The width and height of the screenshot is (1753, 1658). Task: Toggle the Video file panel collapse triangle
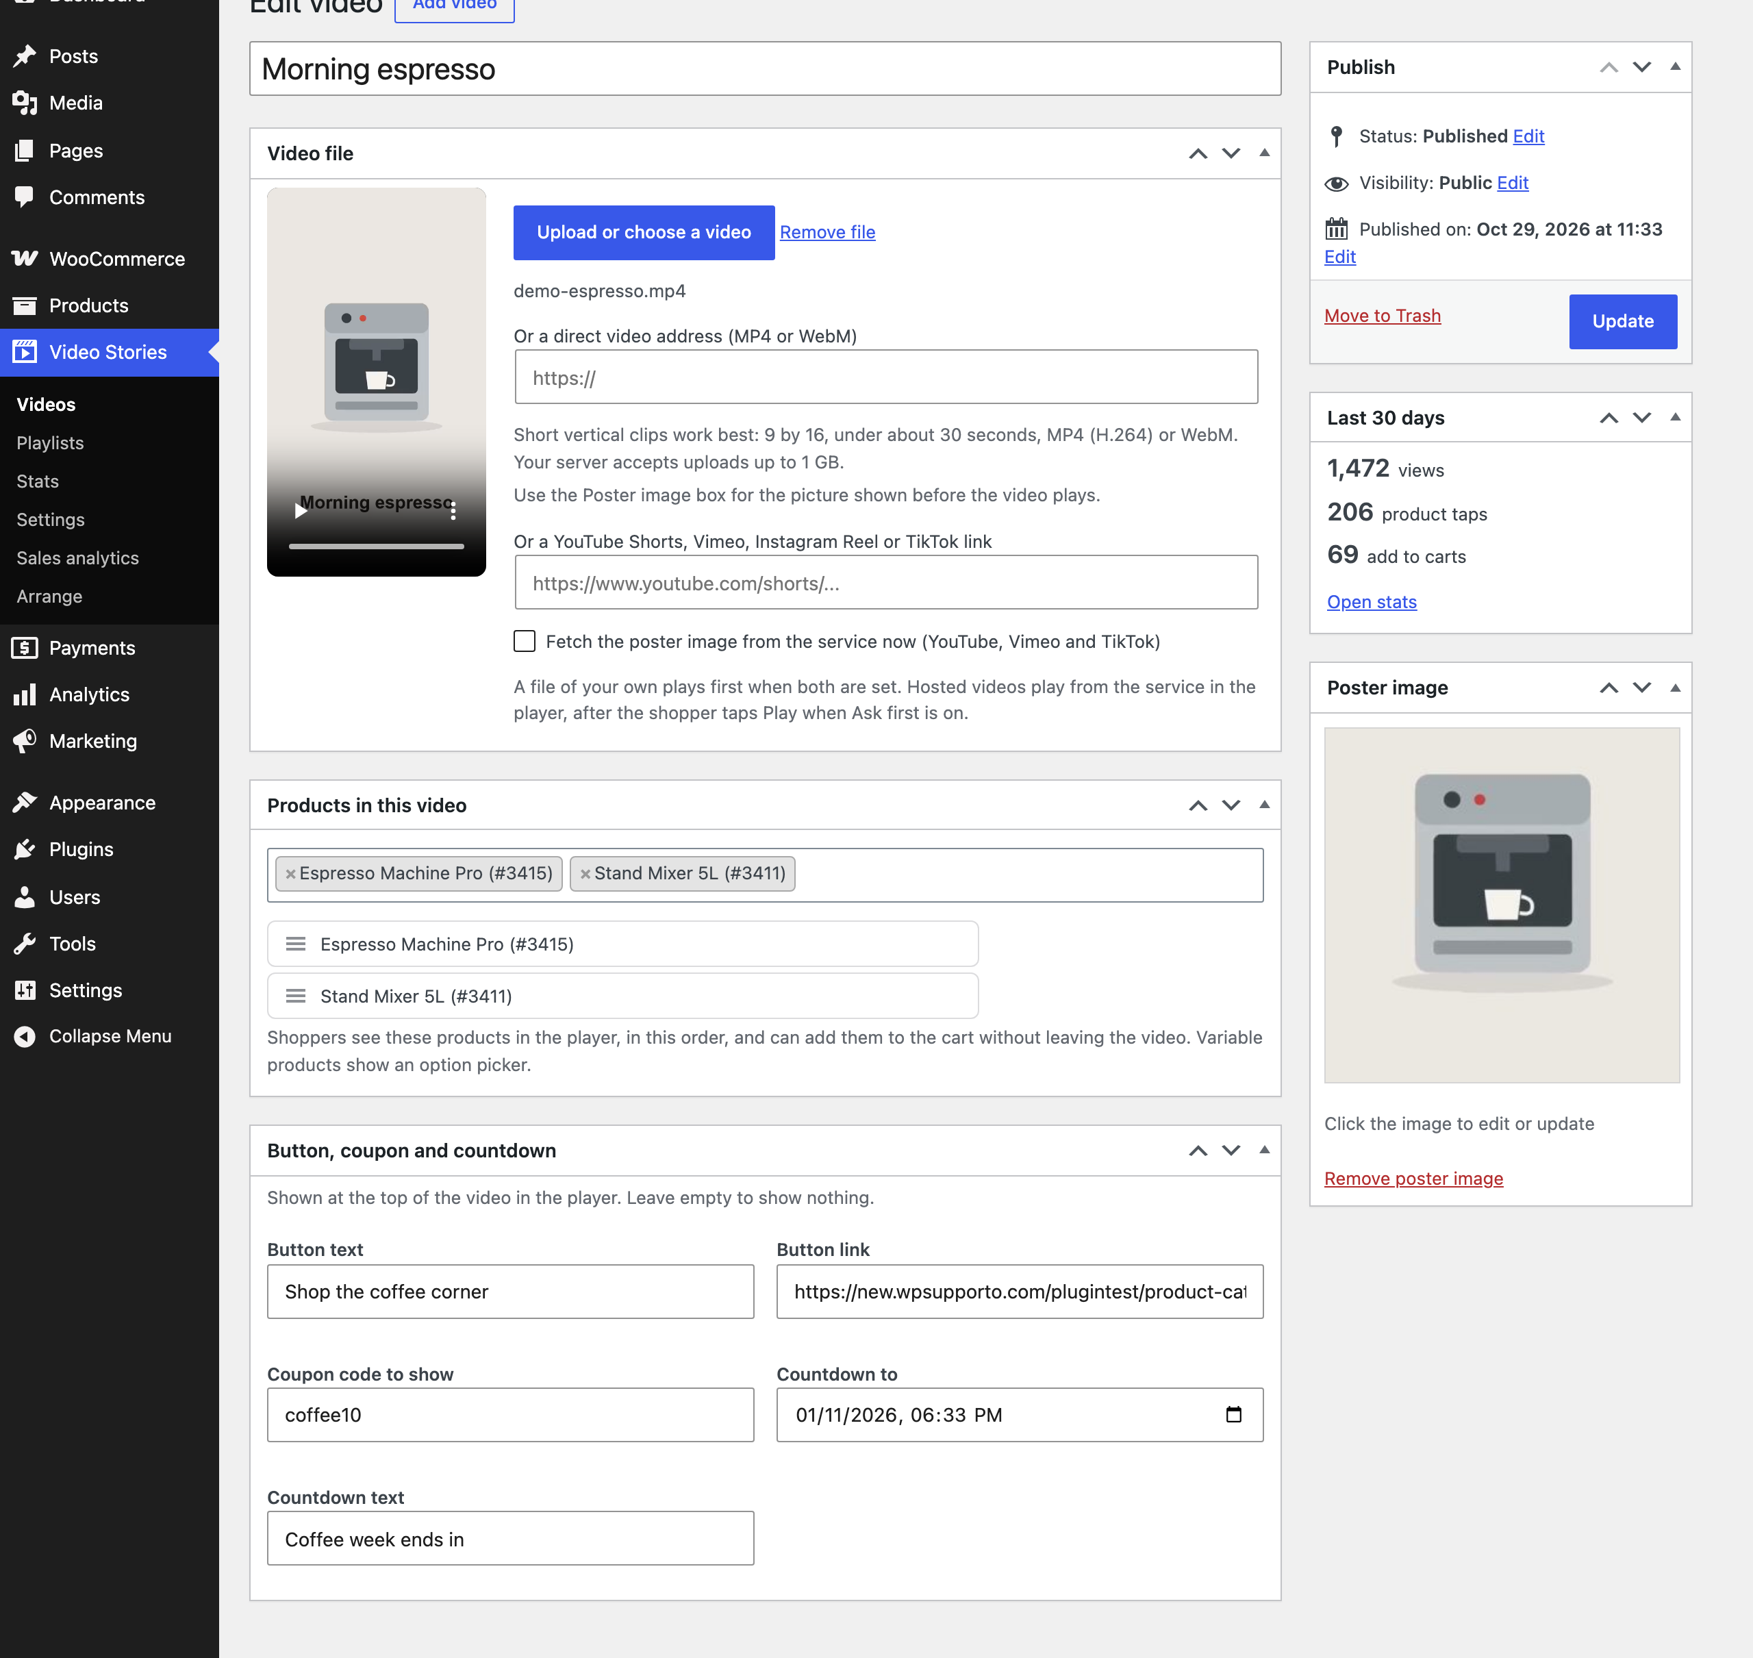1264,153
